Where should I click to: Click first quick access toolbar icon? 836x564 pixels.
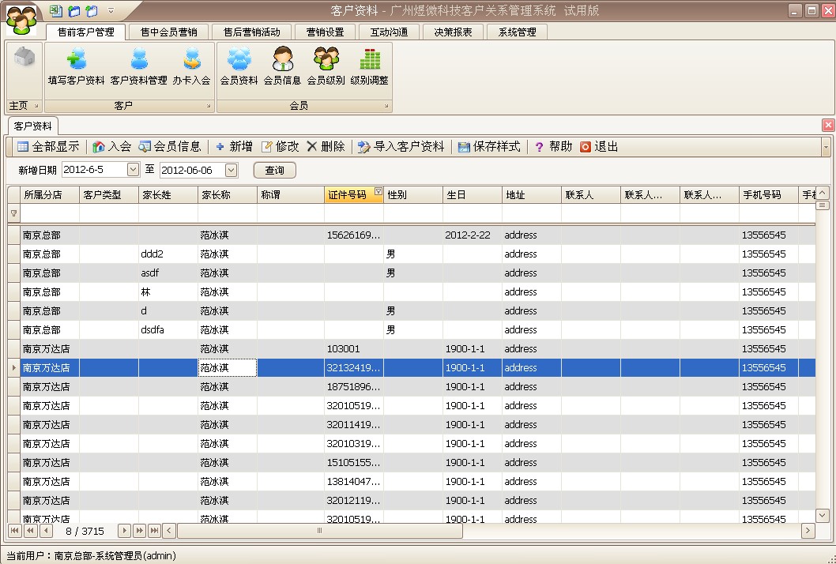tap(56, 10)
